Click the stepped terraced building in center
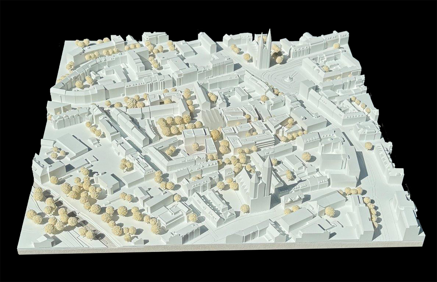 (x=265, y=143)
